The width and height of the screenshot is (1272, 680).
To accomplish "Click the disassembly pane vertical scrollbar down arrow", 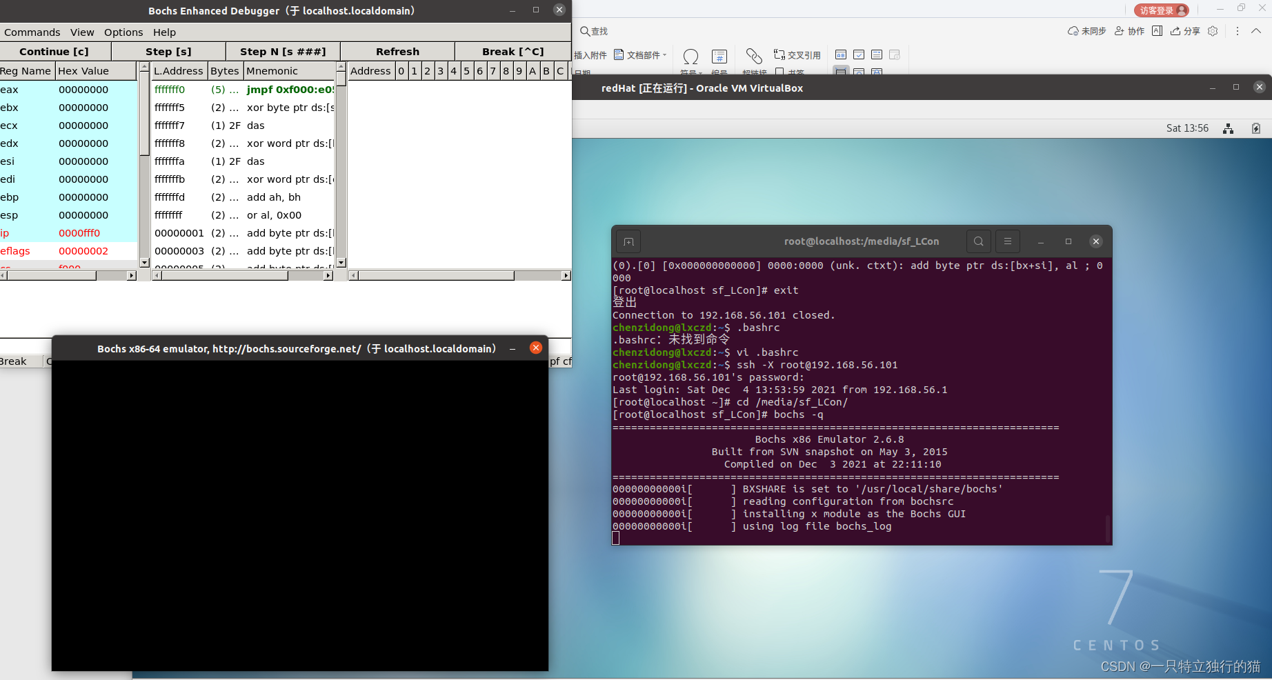I will point(341,263).
